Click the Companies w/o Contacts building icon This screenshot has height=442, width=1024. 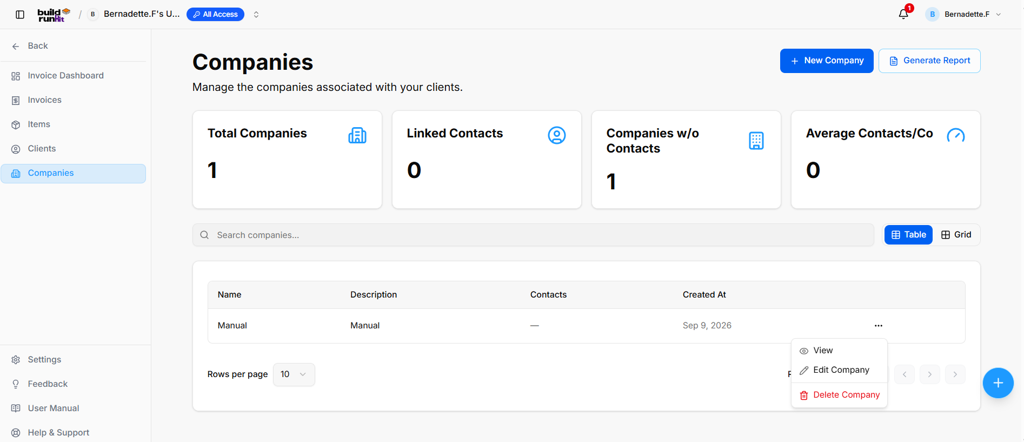coord(756,141)
